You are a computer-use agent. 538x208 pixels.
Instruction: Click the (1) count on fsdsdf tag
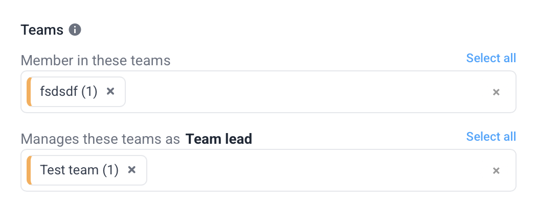[89, 92]
